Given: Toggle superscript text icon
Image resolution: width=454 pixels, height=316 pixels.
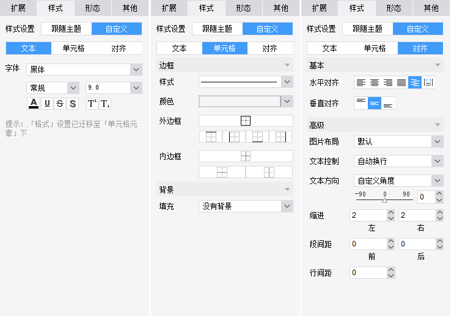Looking at the screenshot, I should click(92, 104).
